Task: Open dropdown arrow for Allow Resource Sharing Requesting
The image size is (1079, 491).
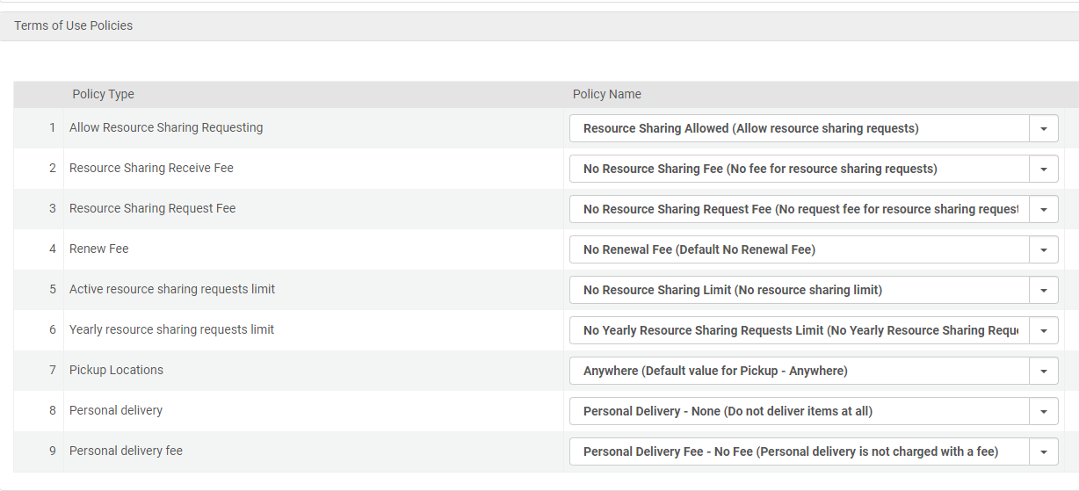Action: [x=1043, y=128]
